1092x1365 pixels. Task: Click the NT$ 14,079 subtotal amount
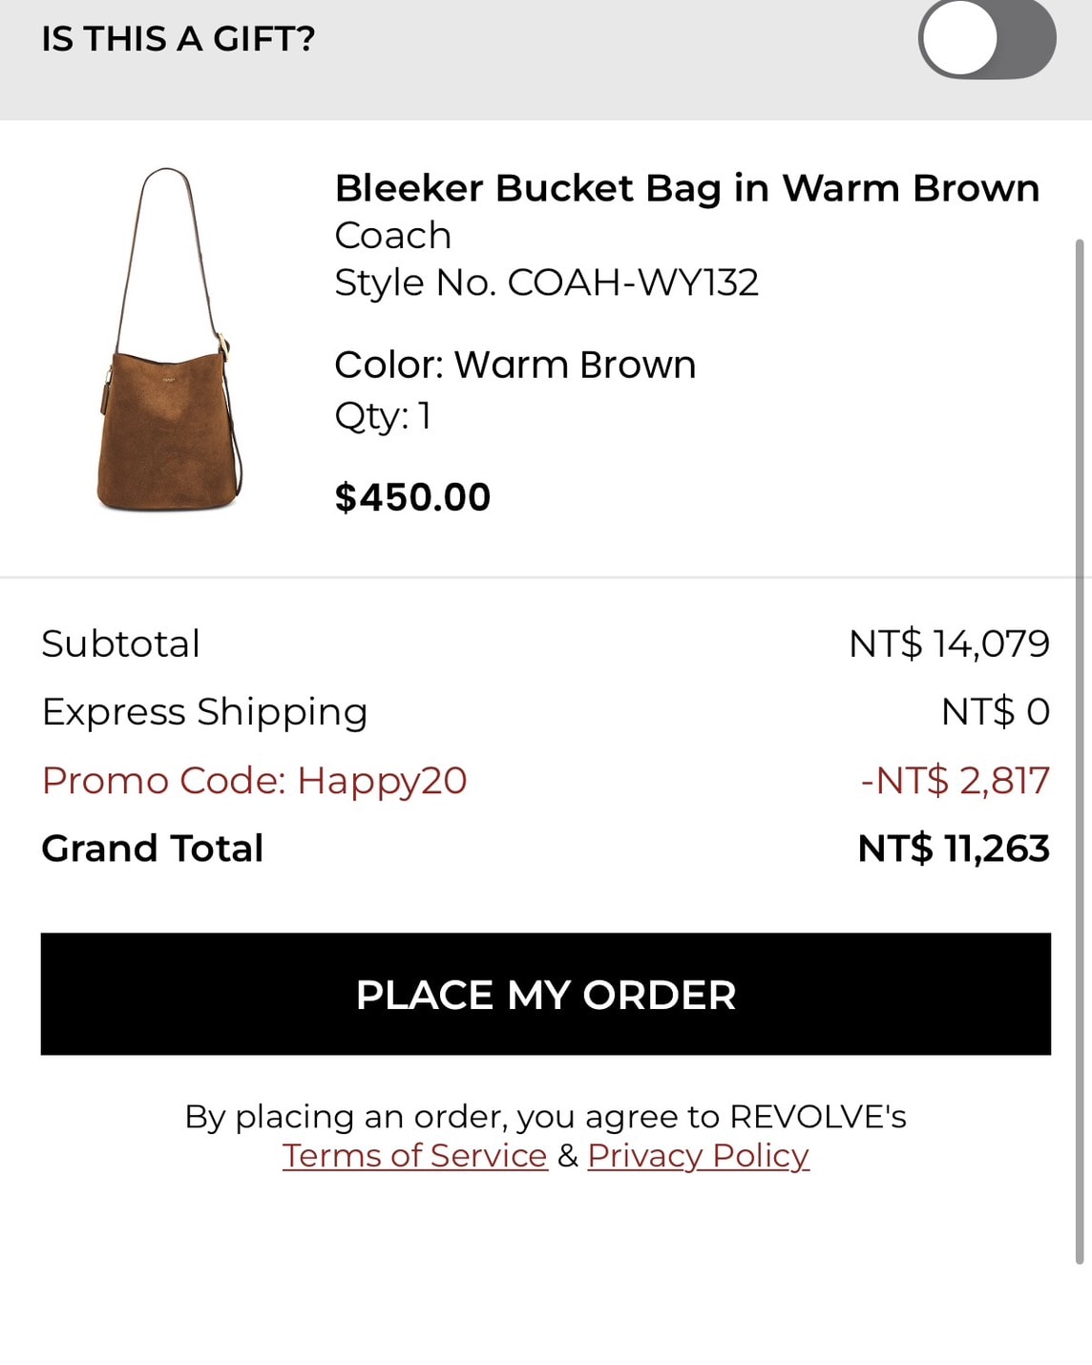pyautogui.click(x=950, y=644)
